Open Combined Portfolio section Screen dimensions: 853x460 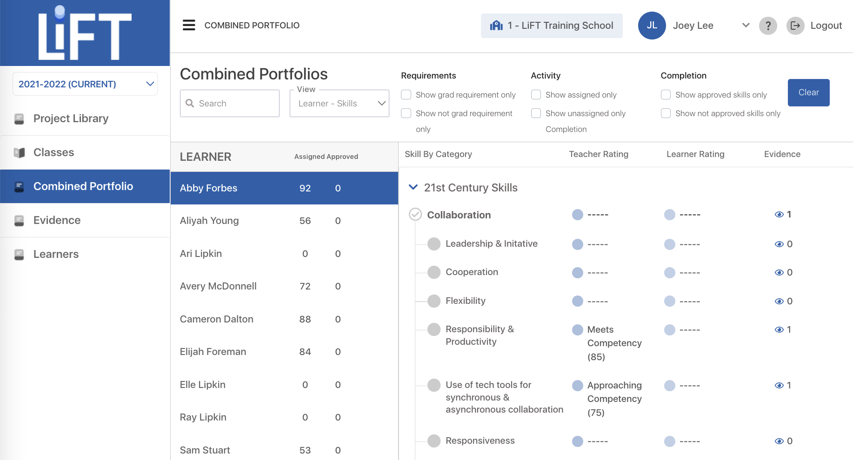85,186
